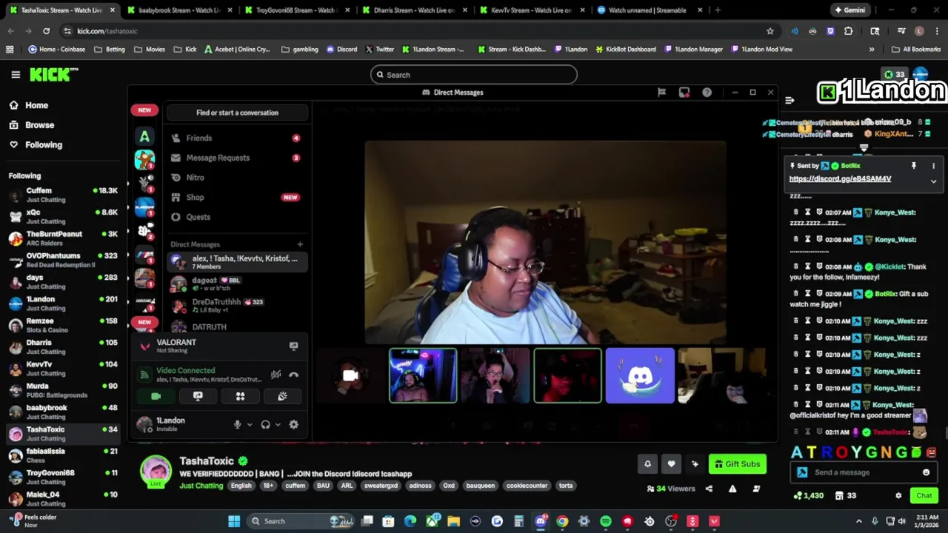Open the Discord Shop
Viewport: 948px width, 533px height.
[237, 197]
